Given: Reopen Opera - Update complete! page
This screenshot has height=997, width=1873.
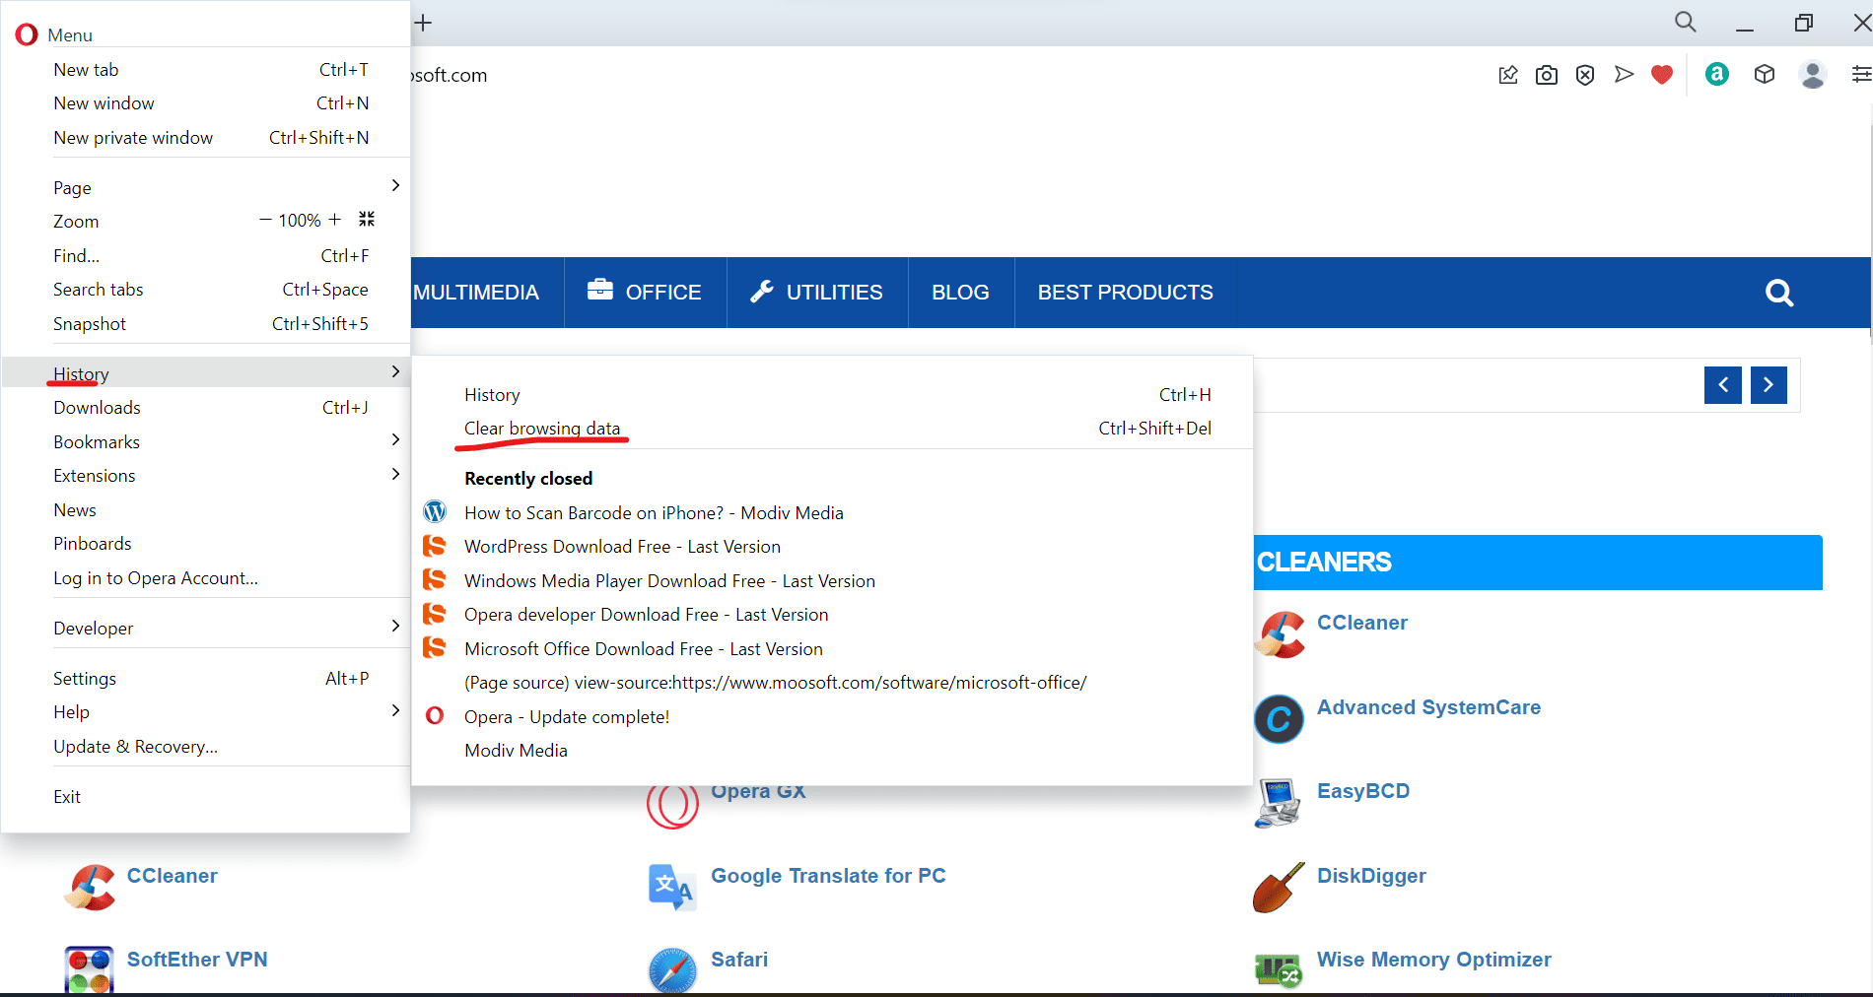Looking at the screenshot, I should (832, 717).
